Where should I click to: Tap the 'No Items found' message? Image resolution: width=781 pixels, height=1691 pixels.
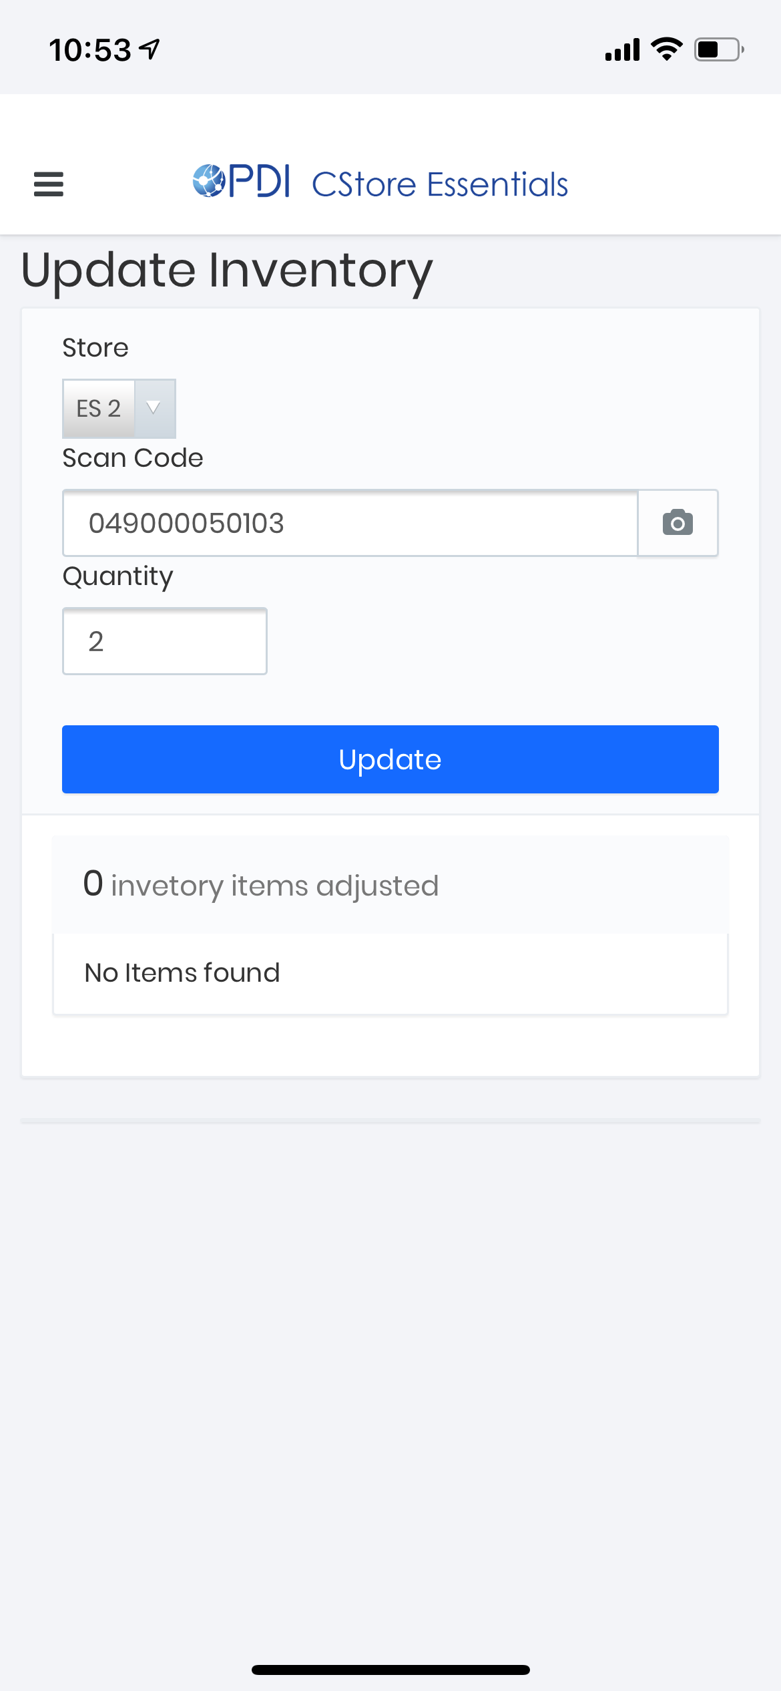pyautogui.click(x=181, y=972)
